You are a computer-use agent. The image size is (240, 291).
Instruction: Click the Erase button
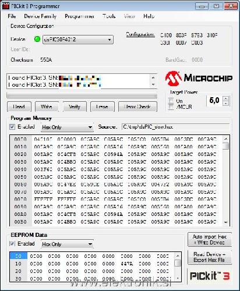pos(103,107)
